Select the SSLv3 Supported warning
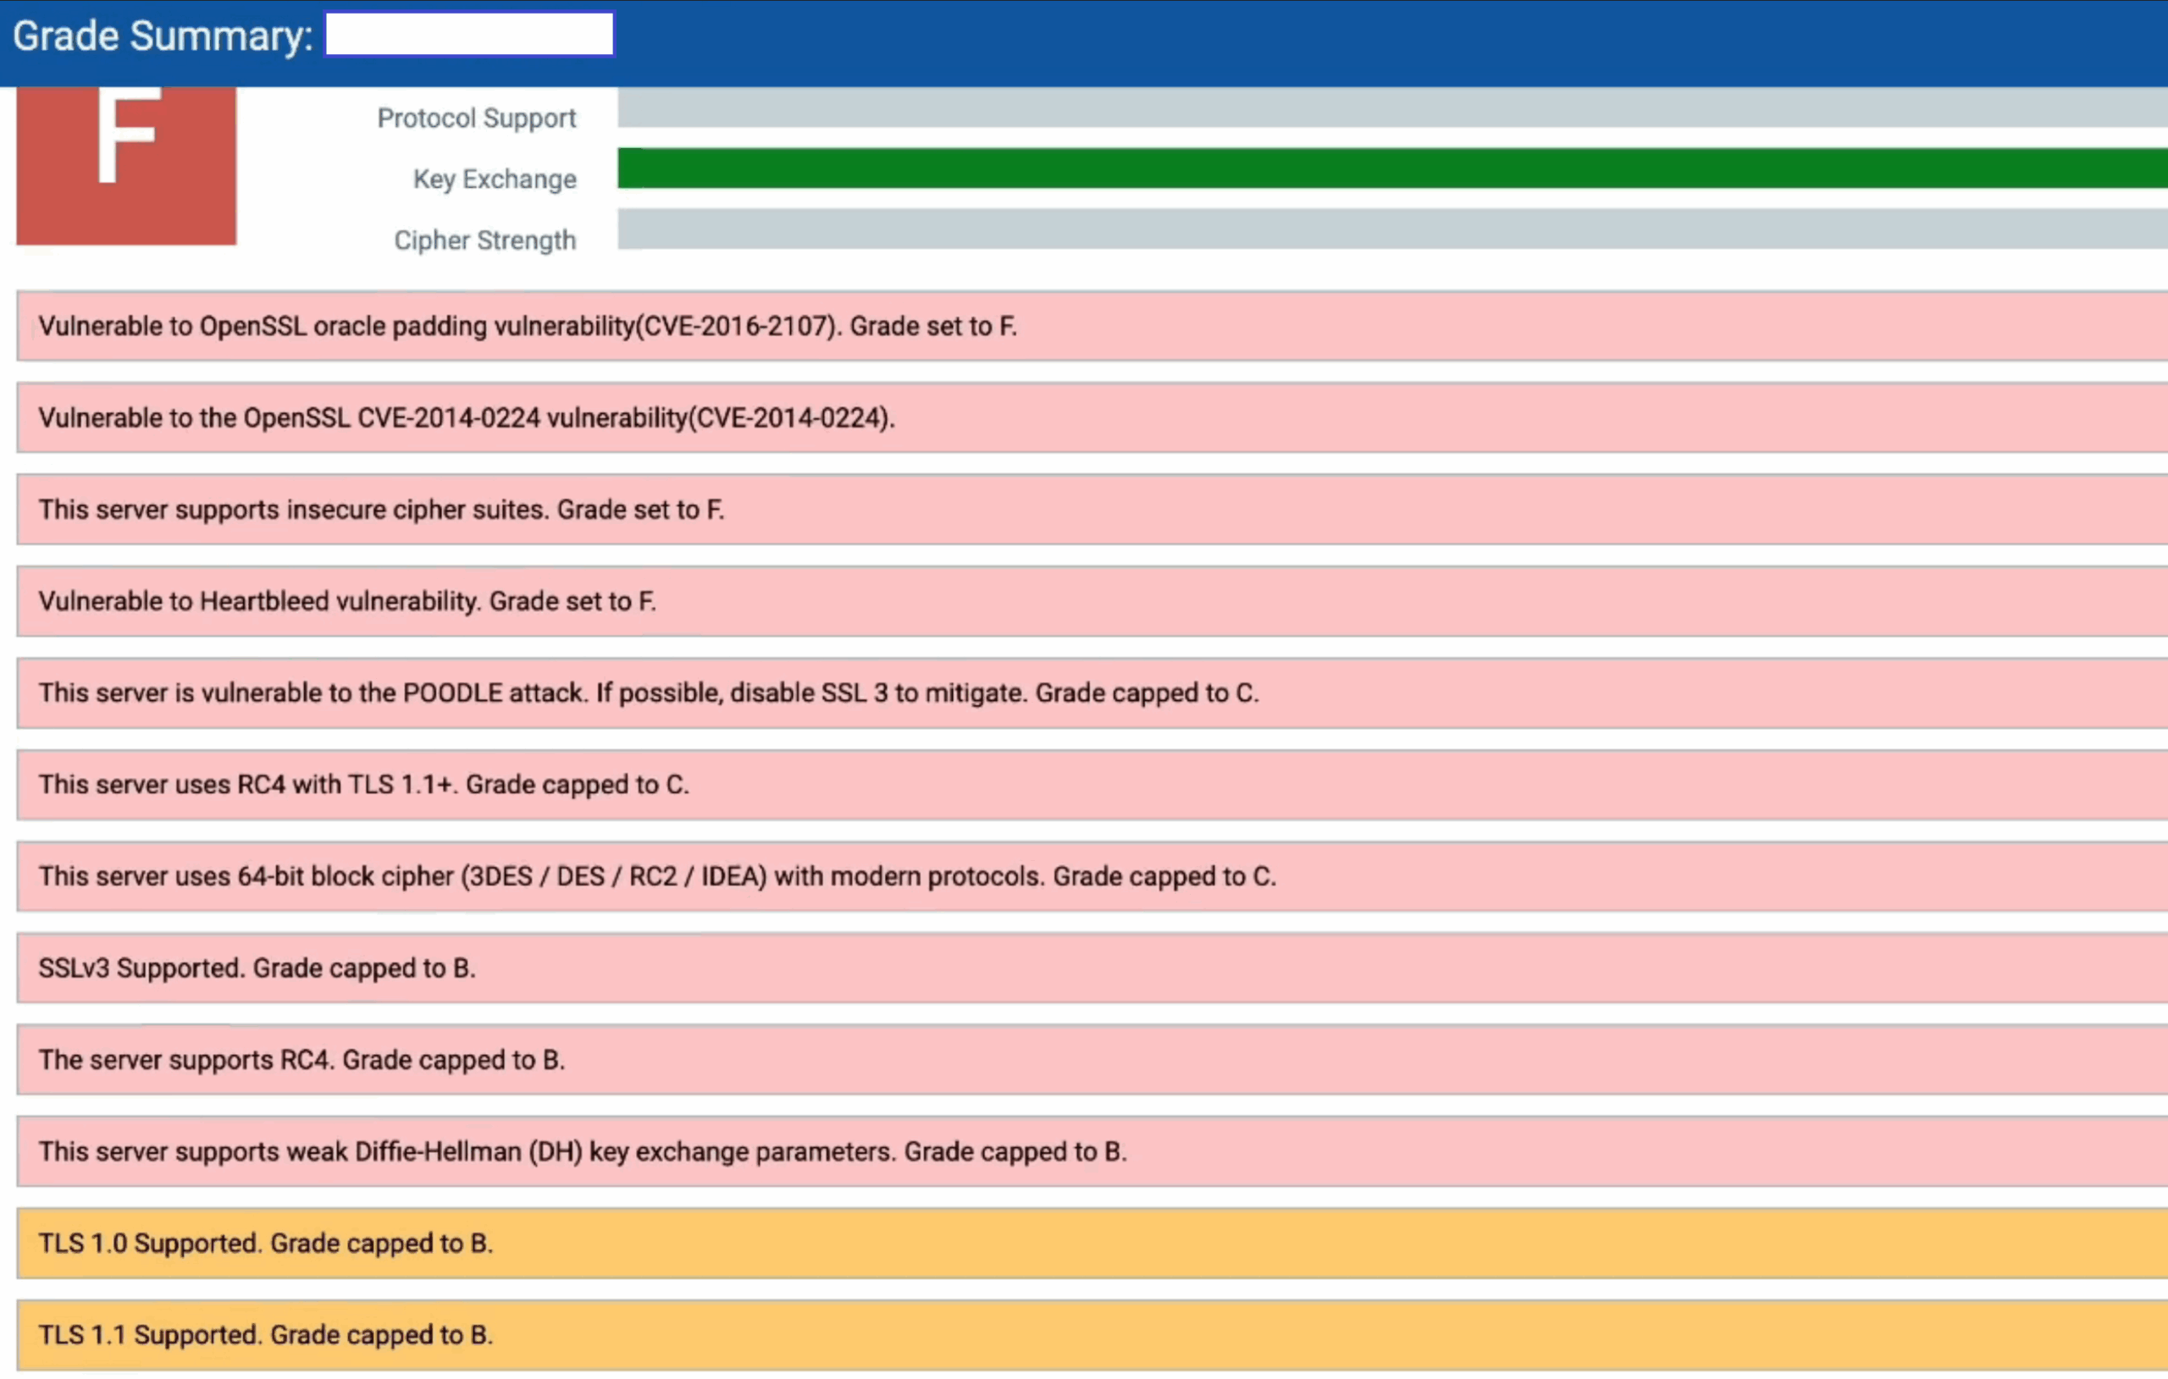This screenshot has height=1379, width=2168. tap(1092, 968)
